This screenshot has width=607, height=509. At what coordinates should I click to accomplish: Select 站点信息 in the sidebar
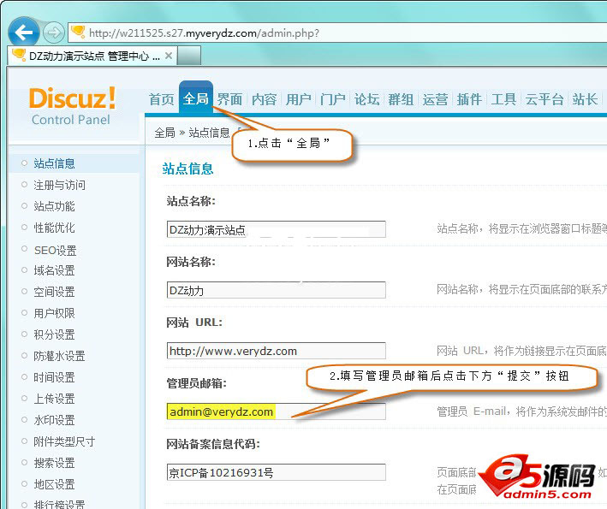pos(54,163)
